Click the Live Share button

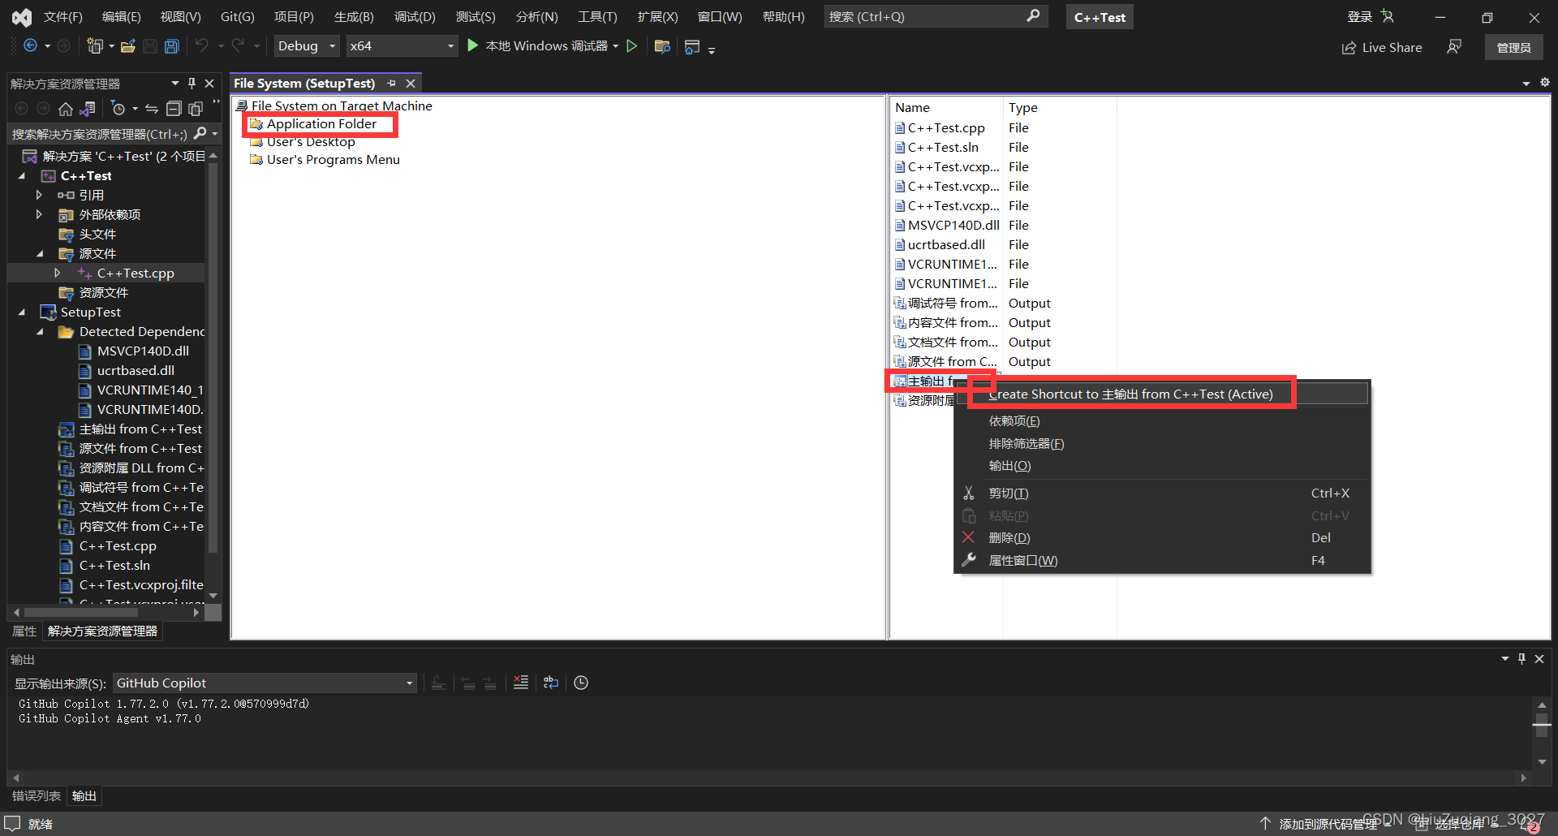[1382, 47]
